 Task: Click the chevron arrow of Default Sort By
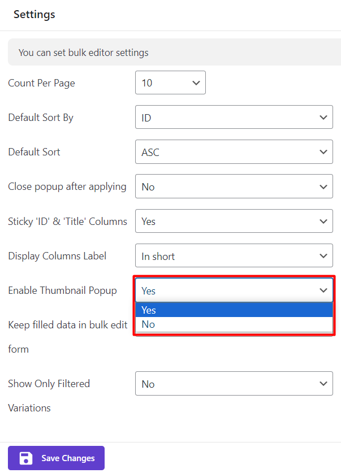point(323,118)
